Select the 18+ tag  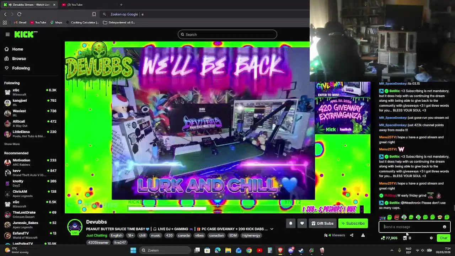[130, 235]
